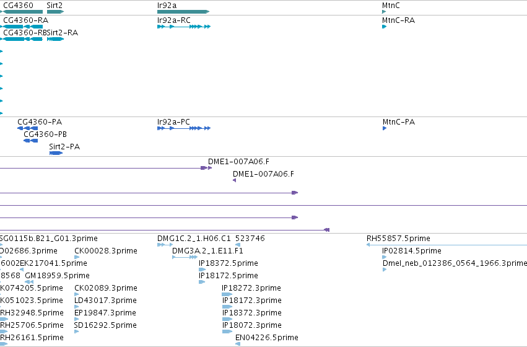
Task: Select the CG4360 gene label
Action: (18, 6)
